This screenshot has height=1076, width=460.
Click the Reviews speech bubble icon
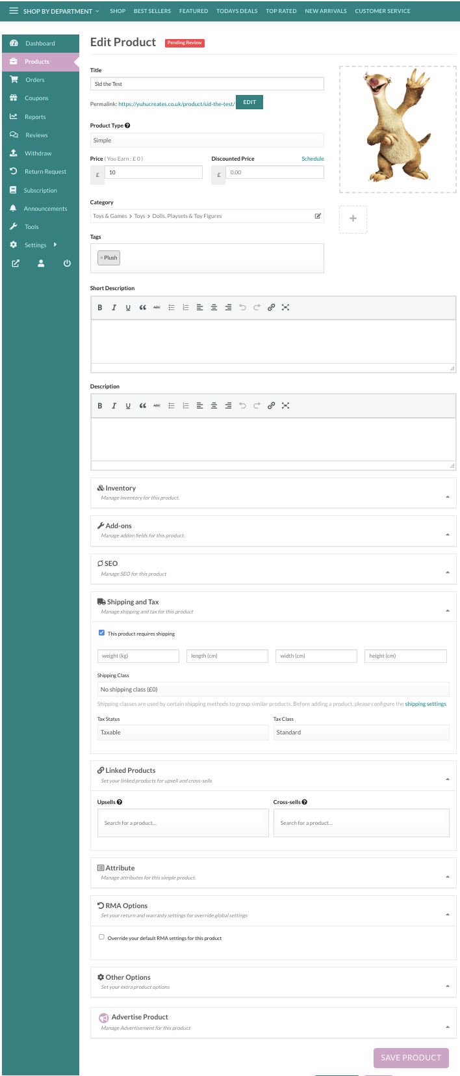click(x=14, y=135)
